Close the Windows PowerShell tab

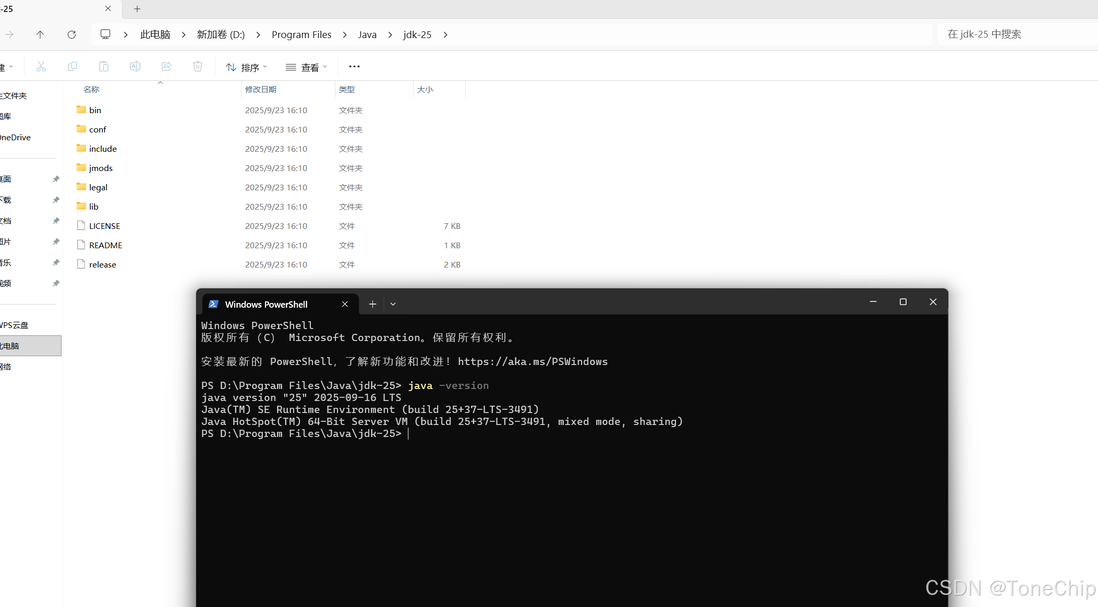pos(345,304)
